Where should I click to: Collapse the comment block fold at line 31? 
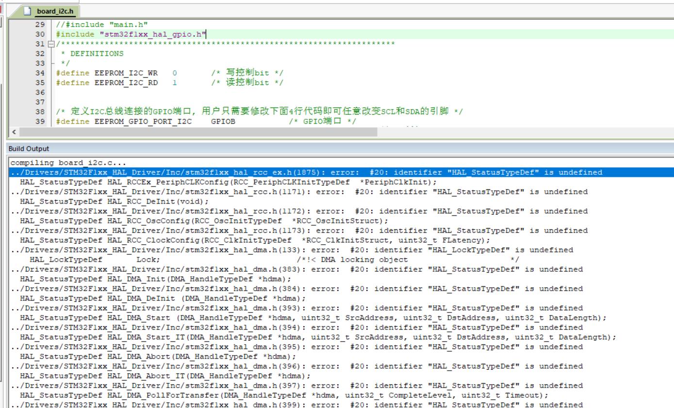point(52,44)
